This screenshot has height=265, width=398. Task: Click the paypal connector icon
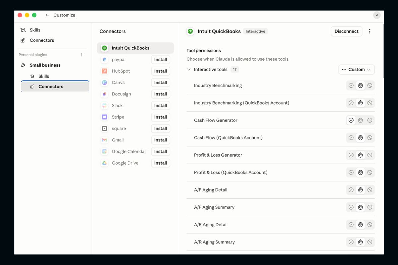(x=104, y=60)
